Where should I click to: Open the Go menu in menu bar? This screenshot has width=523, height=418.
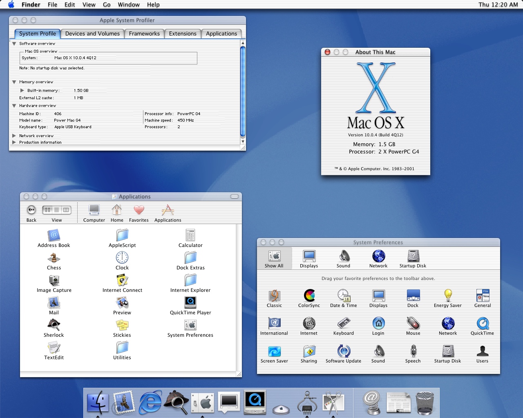pos(107,4)
